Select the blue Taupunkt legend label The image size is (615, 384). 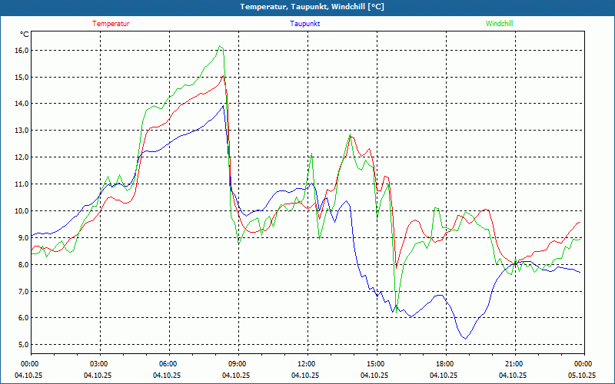click(305, 24)
